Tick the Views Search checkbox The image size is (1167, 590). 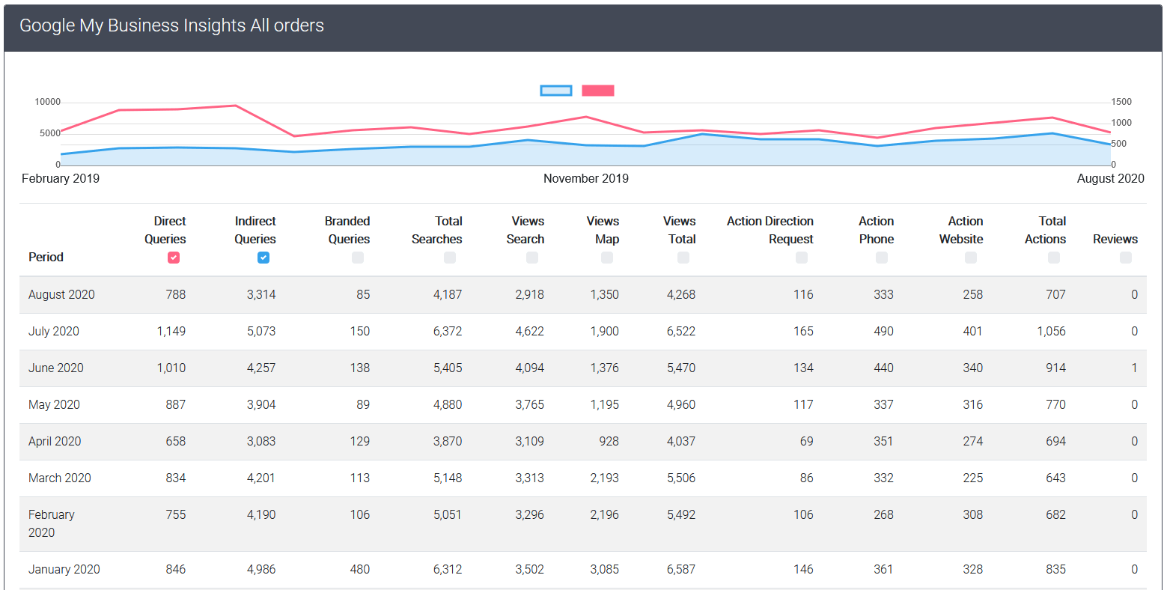click(532, 258)
